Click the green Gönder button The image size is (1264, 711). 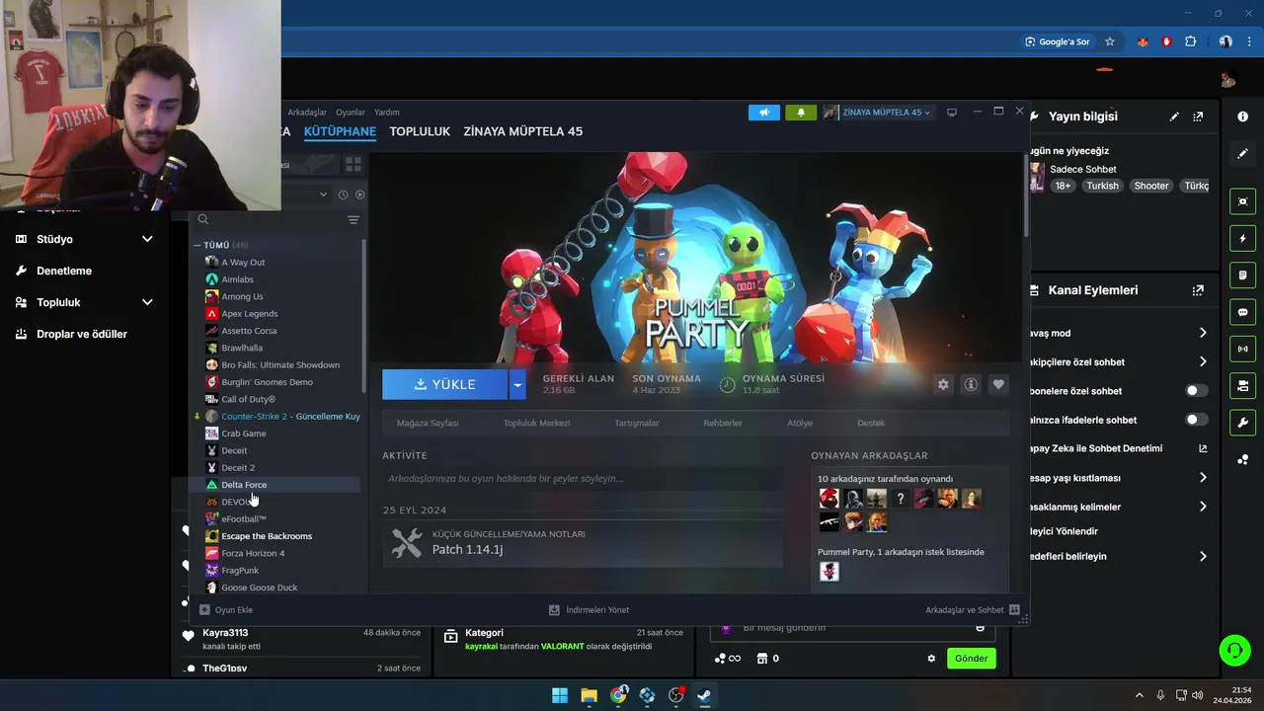(971, 659)
